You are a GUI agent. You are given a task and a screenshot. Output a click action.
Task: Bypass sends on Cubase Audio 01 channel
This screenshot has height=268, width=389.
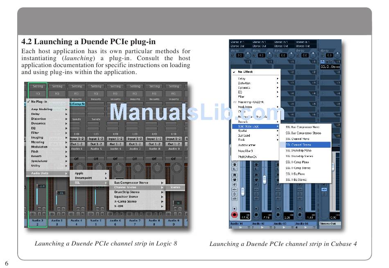(235, 198)
